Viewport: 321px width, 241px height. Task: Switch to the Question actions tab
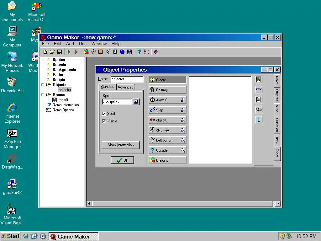click(277, 125)
